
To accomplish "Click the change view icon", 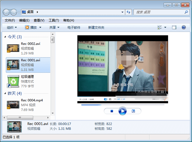I will coord(159,27).
